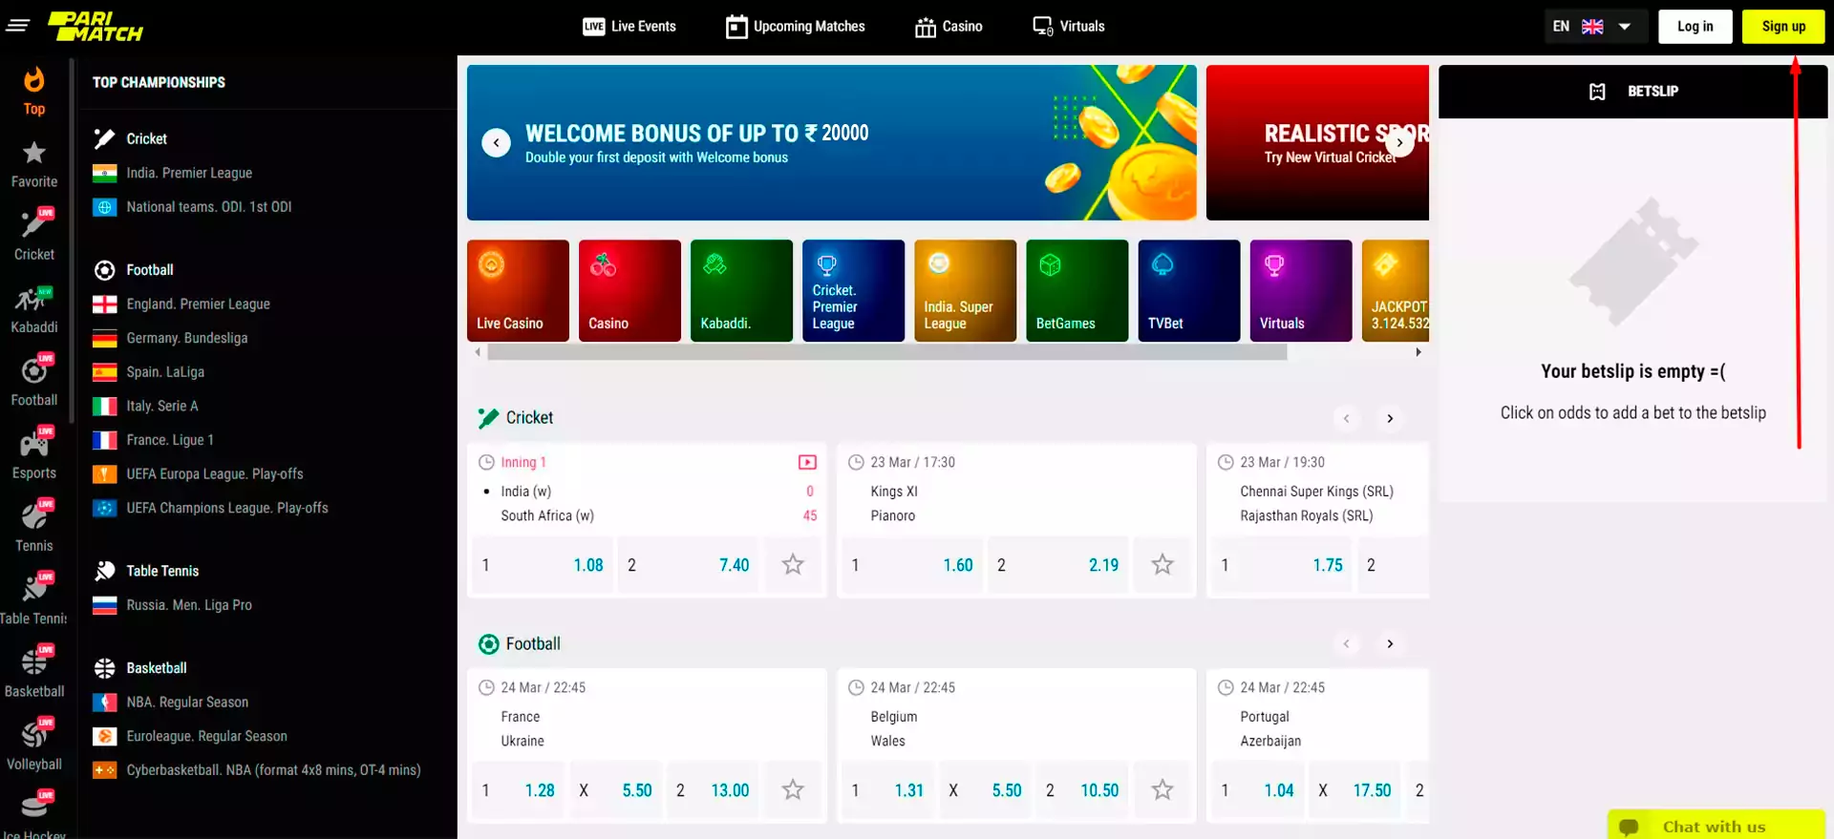Open the Jackpot tile
The width and height of the screenshot is (1834, 839).
point(1396,290)
